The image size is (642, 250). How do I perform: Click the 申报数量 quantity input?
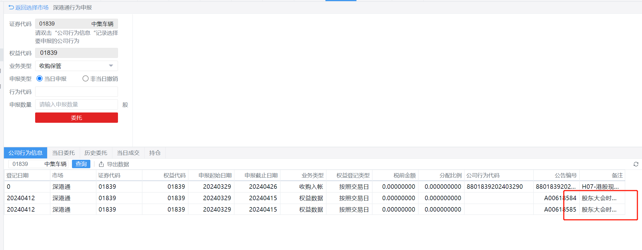click(76, 104)
